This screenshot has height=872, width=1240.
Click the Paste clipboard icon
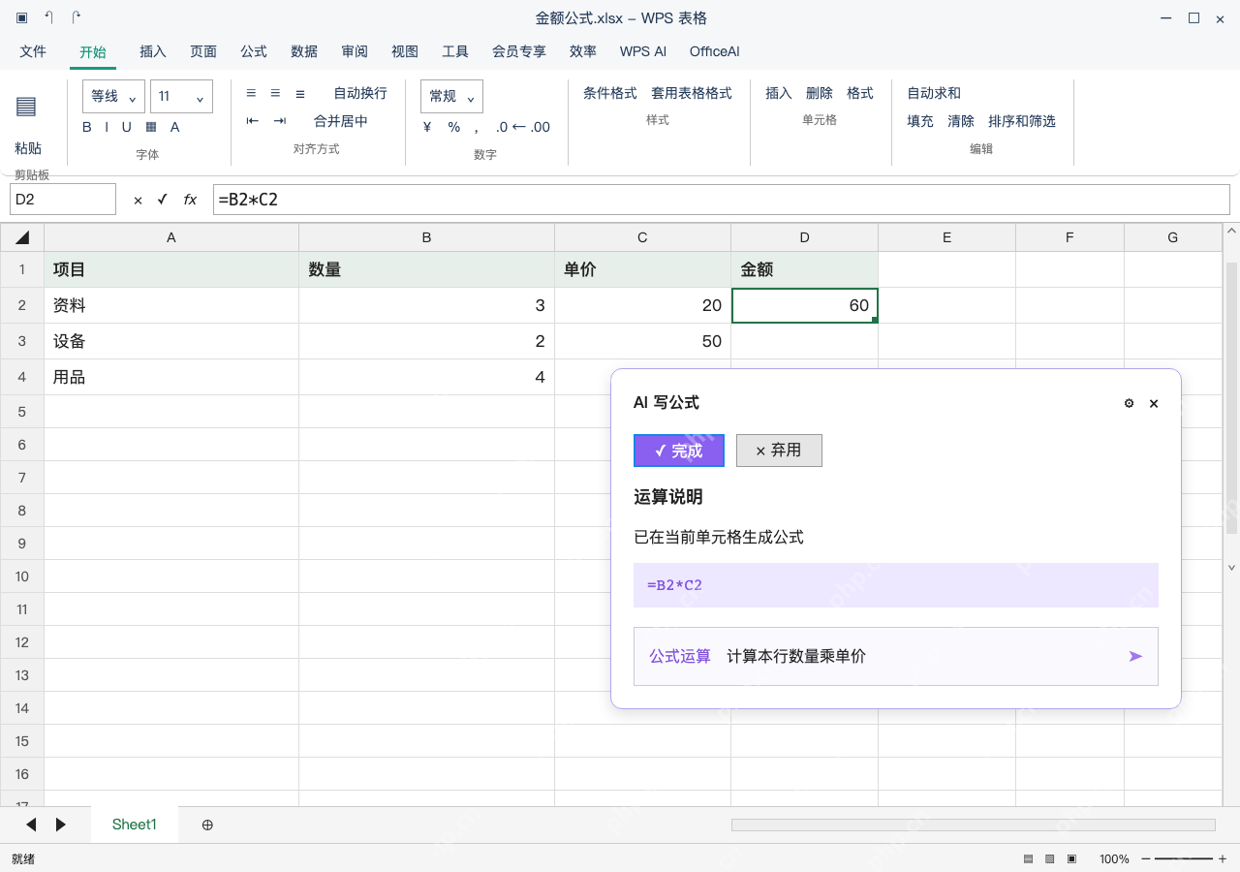(x=26, y=106)
